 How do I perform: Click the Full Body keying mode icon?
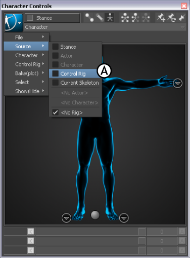tap(125, 18)
